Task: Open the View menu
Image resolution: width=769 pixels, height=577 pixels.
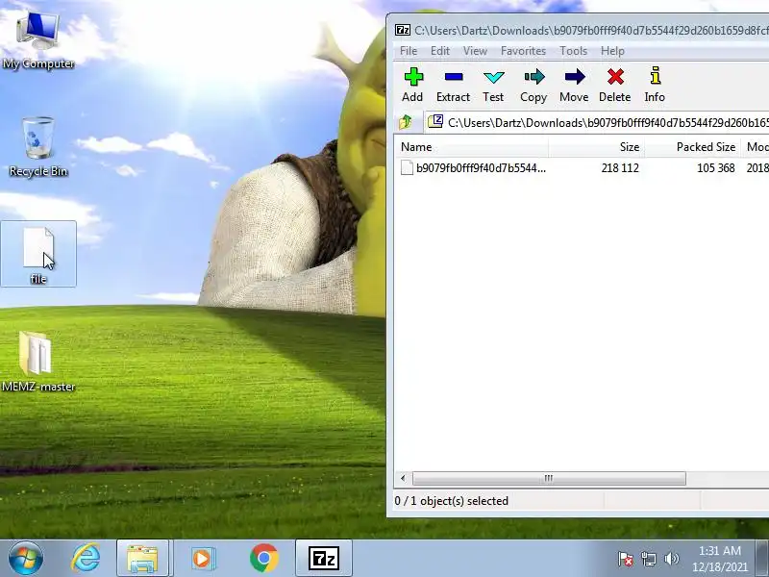Action: [475, 51]
